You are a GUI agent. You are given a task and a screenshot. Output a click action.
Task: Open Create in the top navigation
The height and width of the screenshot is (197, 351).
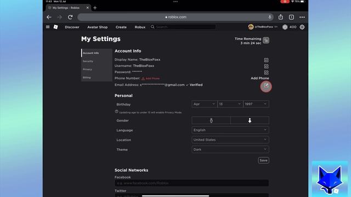[x=121, y=27]
